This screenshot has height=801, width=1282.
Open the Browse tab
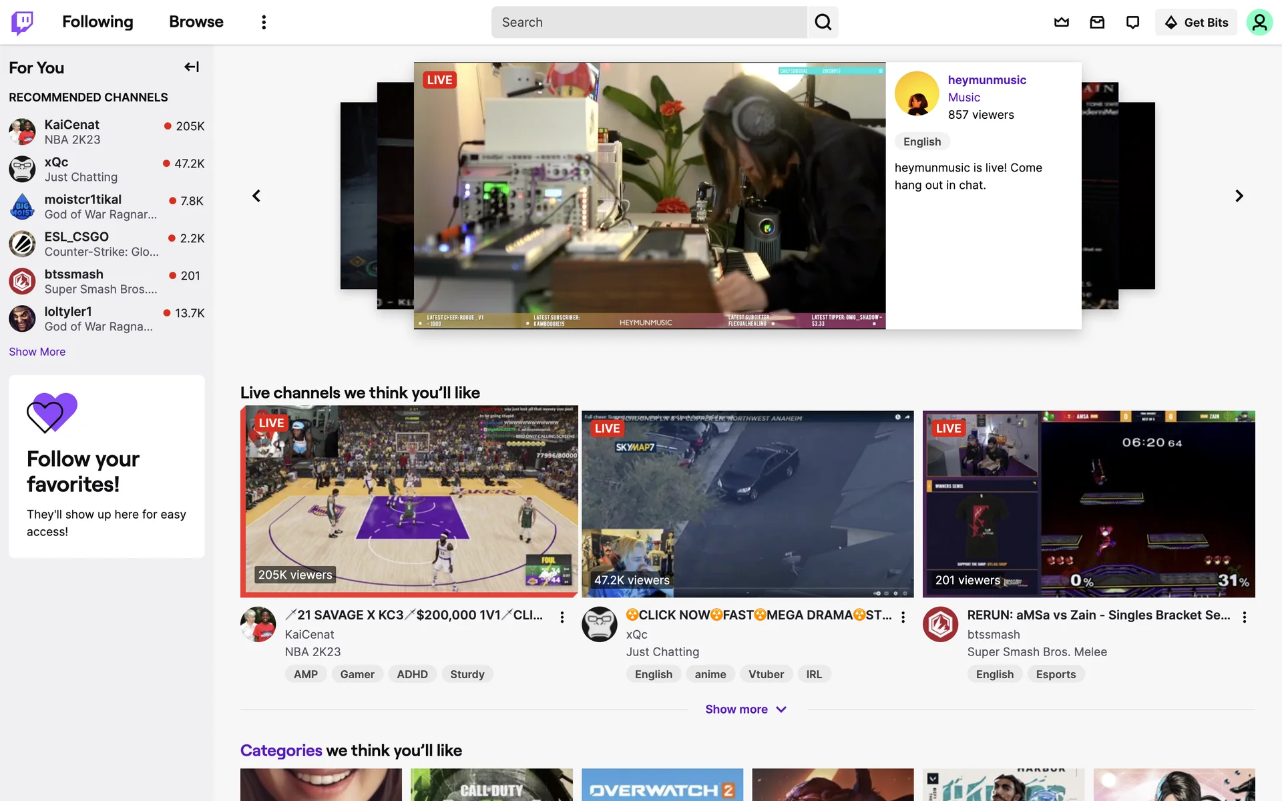tap(196, 22)
